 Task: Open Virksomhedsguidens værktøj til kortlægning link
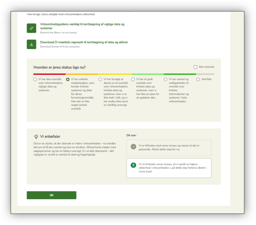[x=82, y=26]
